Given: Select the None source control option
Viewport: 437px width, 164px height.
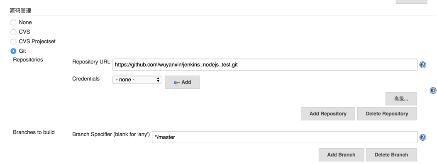Looking at the screenshot, I should click(x=13, y=22).
